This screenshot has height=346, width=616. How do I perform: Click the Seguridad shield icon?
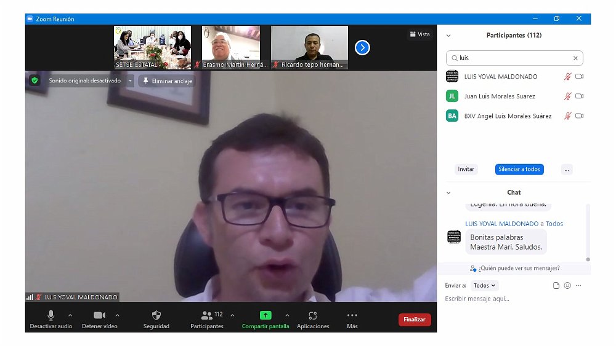pyautogui.click(x=156, y=315)
